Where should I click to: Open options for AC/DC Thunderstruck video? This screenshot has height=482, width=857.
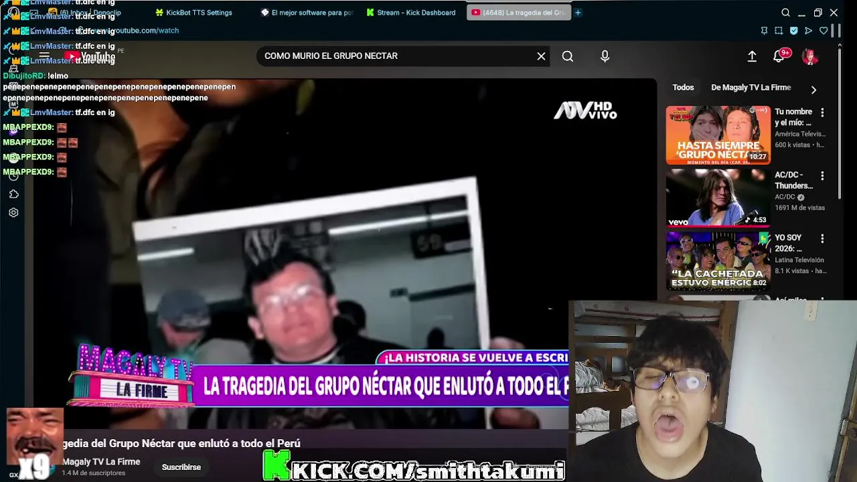pyautogui.click(x=822, y=175)
